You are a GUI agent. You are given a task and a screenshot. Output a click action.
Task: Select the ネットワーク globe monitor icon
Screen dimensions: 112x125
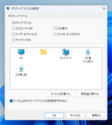(x=66, y=52)
